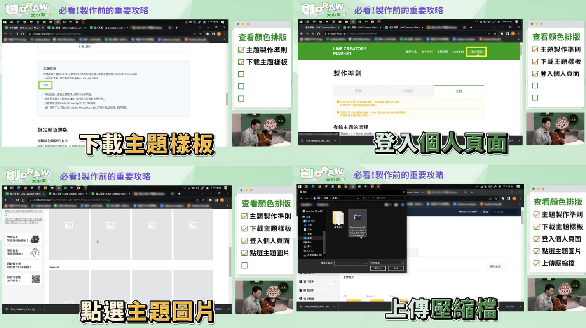Click page scrollbar thumb in 下載主題樣板 frame
The image size is (586, 328).
click(x=227, y=99)
